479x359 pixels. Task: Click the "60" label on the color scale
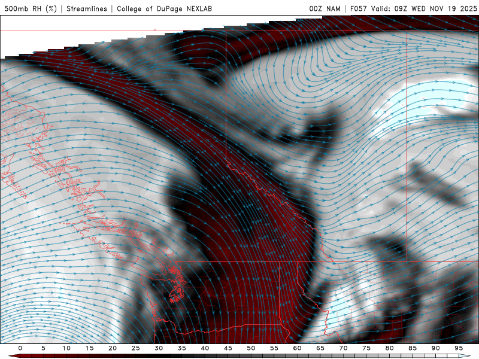[x=297, y=348]
